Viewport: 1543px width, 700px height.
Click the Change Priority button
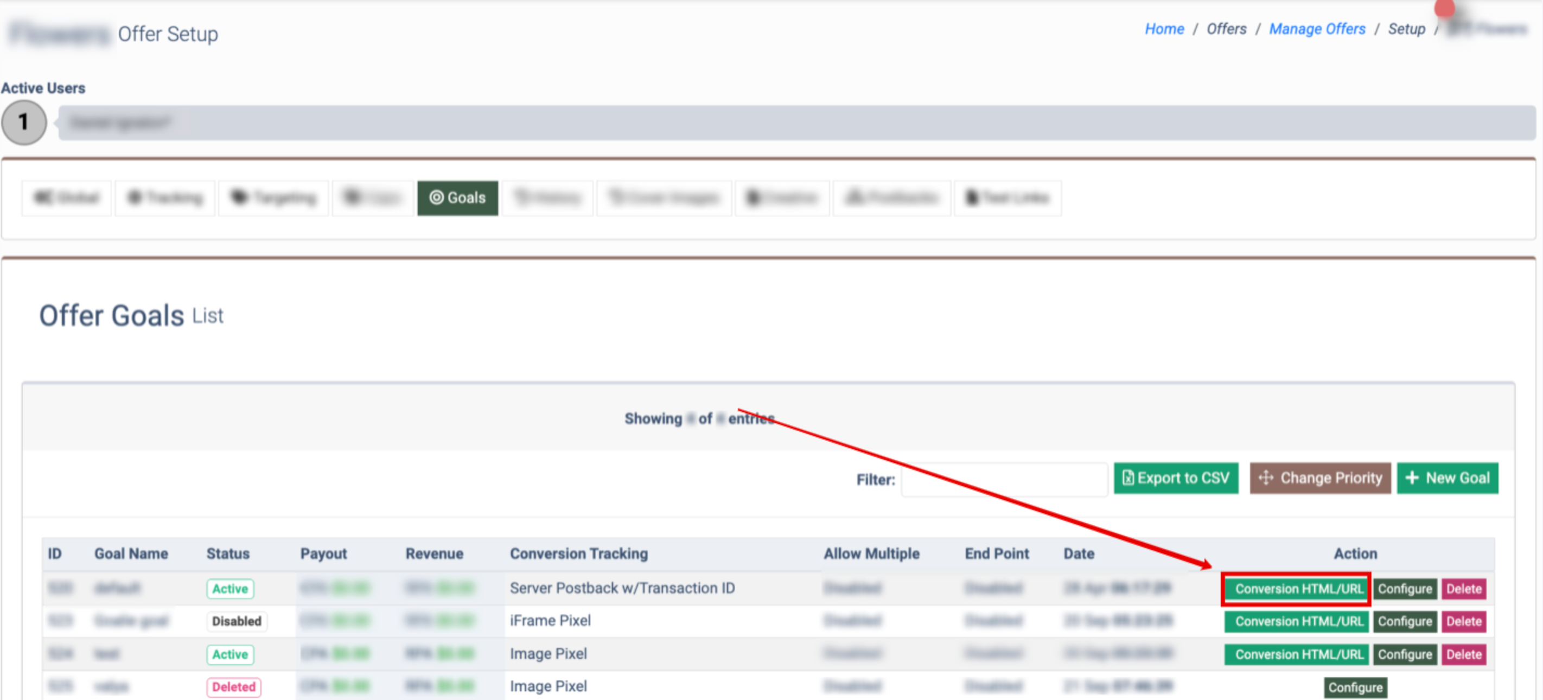[1319, 478]
